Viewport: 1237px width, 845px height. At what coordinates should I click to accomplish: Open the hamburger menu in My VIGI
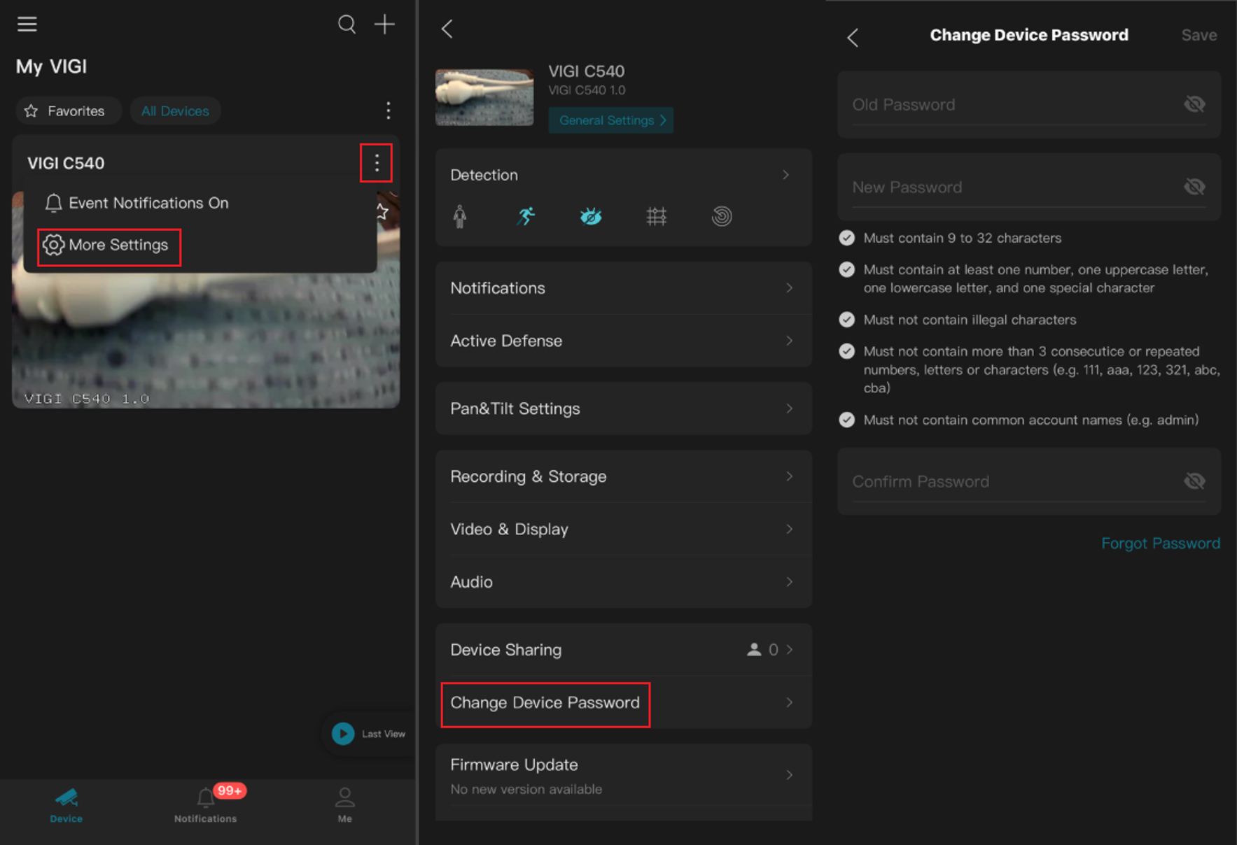[27, 24]
